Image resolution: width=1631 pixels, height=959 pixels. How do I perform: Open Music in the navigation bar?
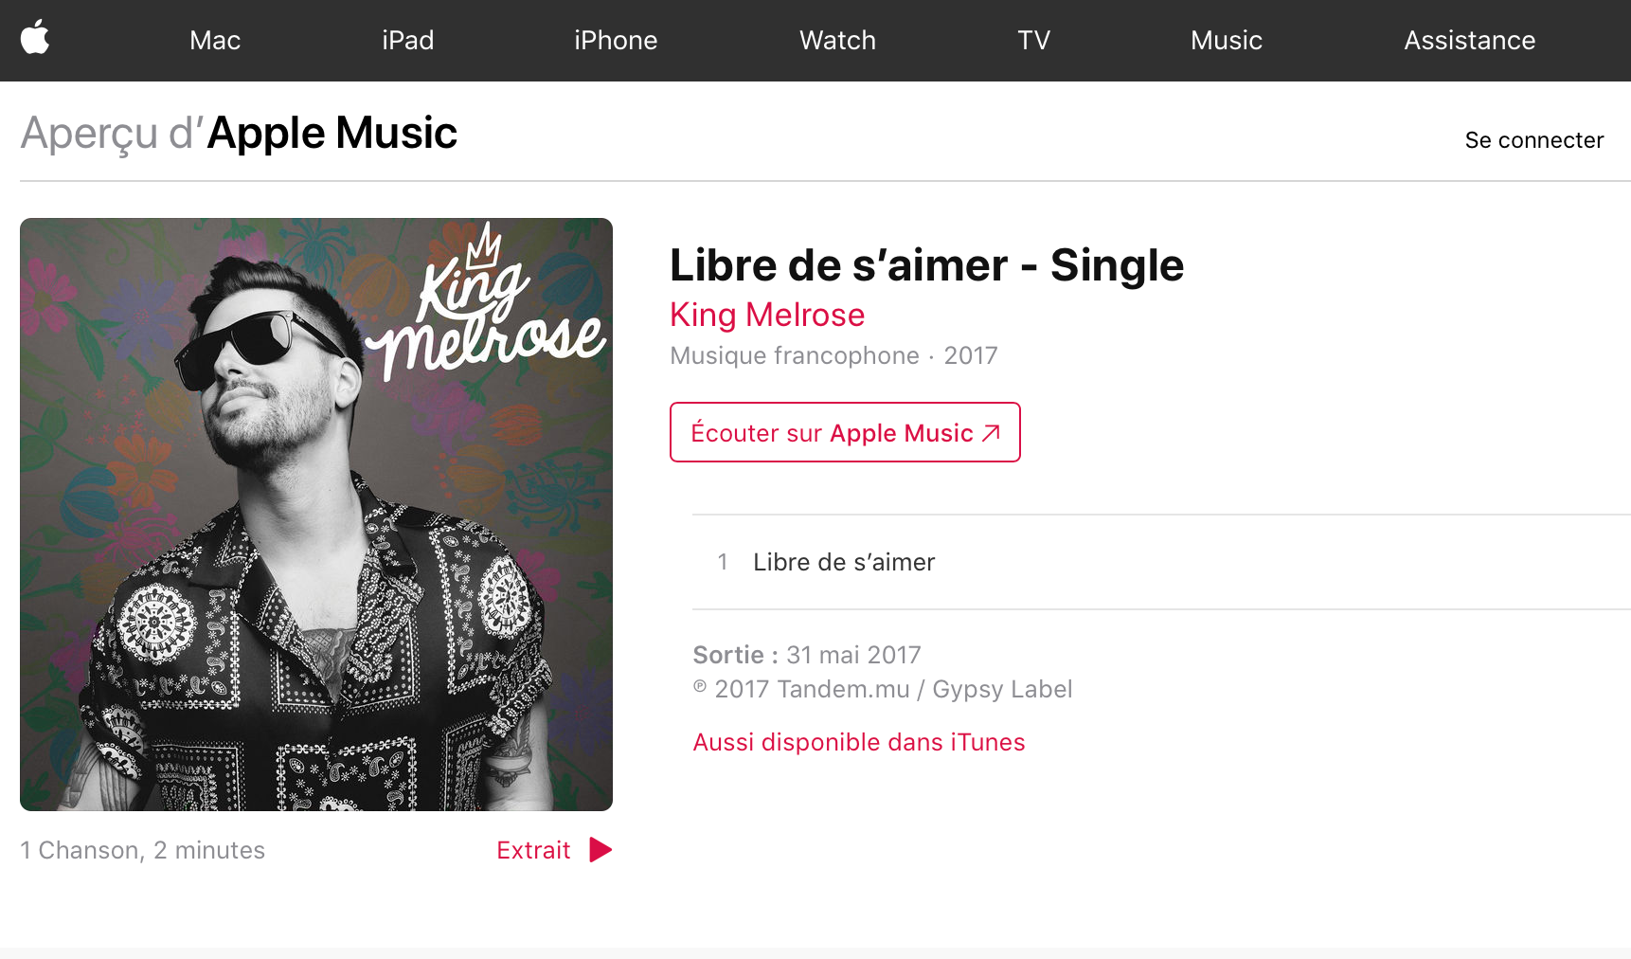(x=1227, y=40)
